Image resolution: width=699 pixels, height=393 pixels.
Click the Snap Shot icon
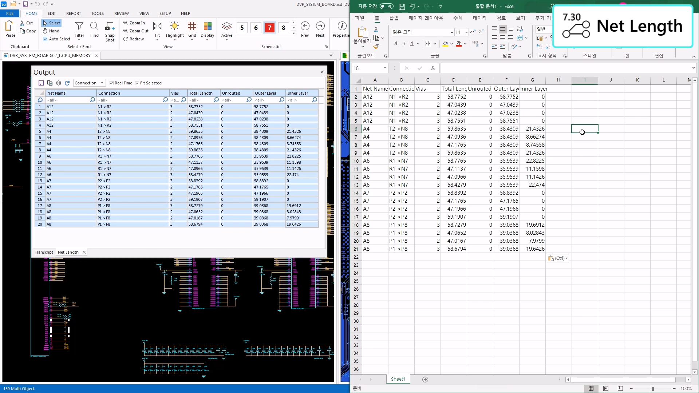click(x=110, y=27)
